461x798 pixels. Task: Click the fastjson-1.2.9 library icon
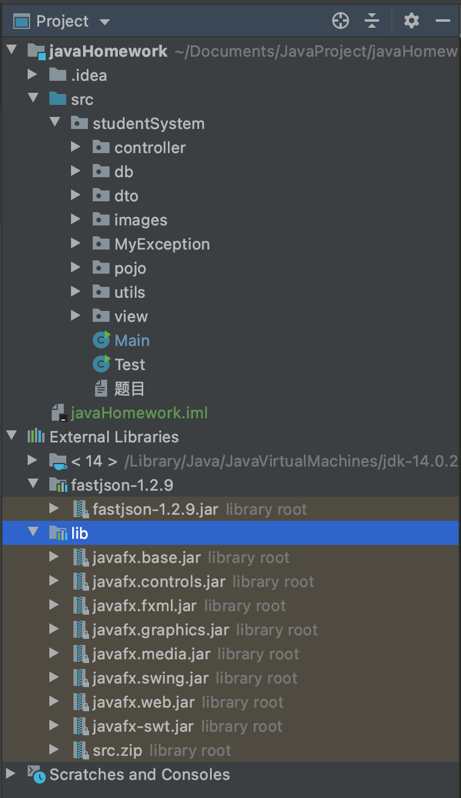[58, 485]
